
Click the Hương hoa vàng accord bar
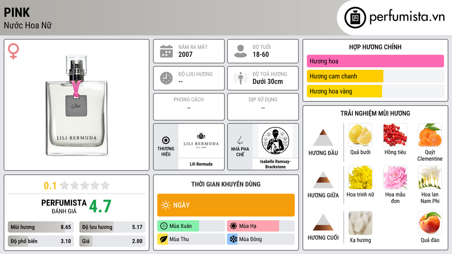pyautogui.click(x=375, y=91)
